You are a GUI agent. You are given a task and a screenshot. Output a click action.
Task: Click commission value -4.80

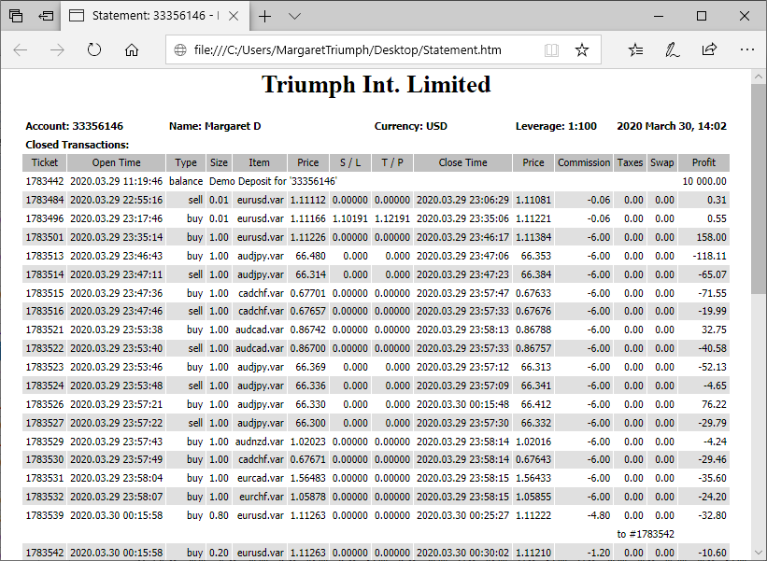pos(598,515)
